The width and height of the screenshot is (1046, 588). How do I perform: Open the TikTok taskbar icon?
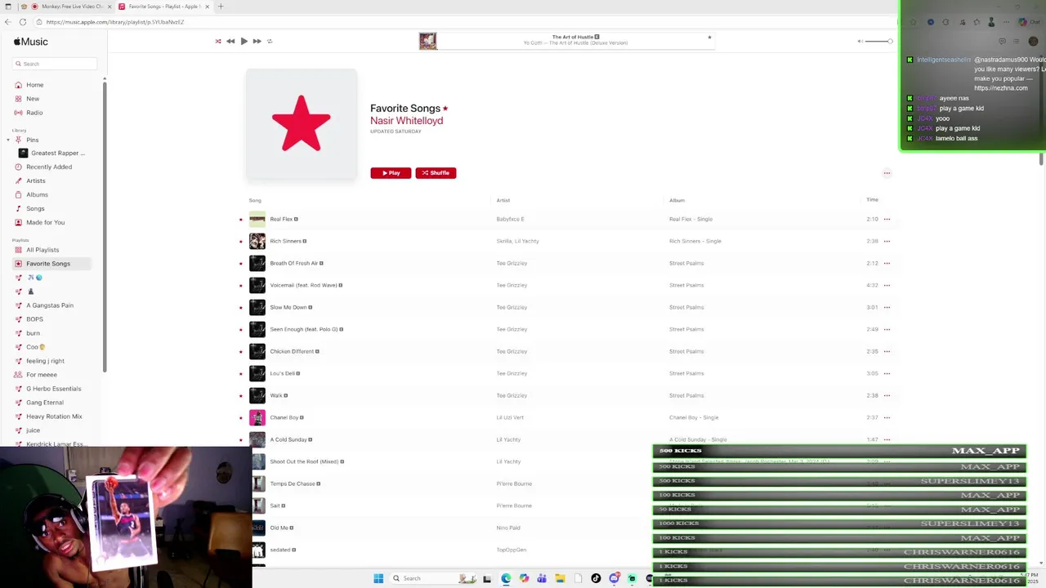596,578
